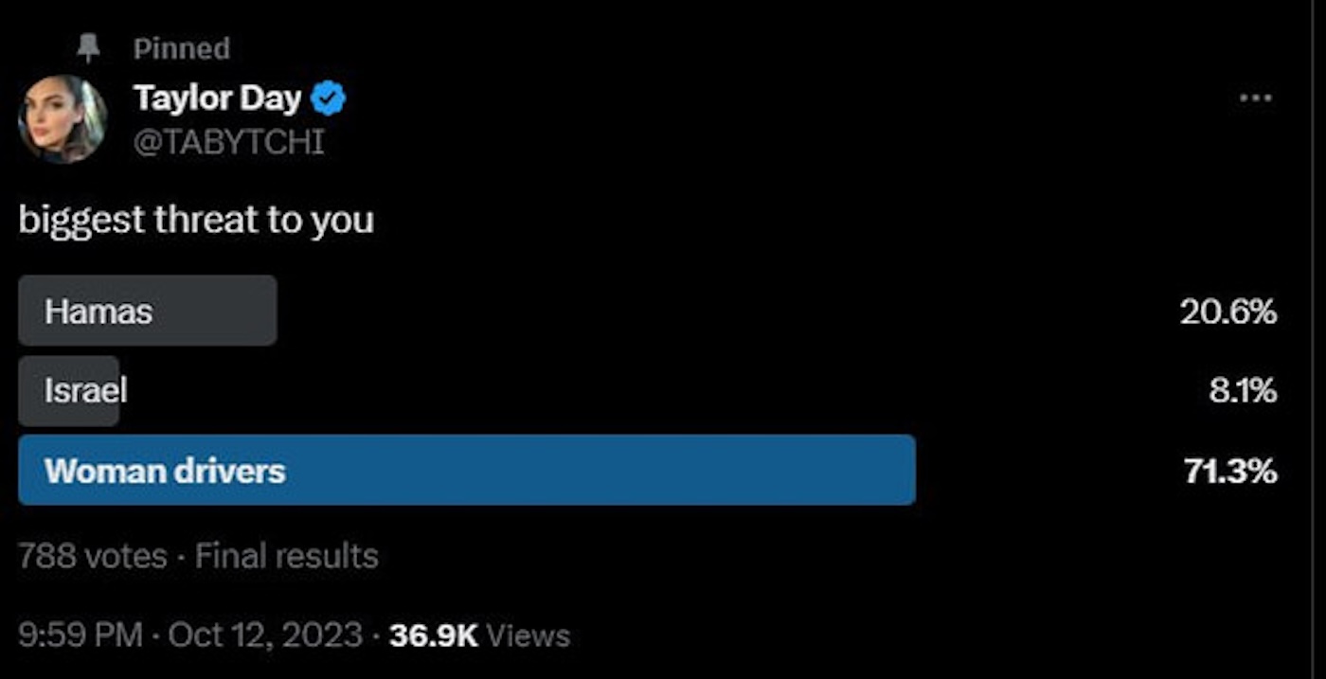Select the Hamas poll option
Viewport: 1326px width, 679px height.
click(148, 311)
